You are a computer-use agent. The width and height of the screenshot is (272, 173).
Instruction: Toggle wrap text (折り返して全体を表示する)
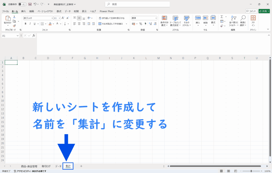click(112, 18)
